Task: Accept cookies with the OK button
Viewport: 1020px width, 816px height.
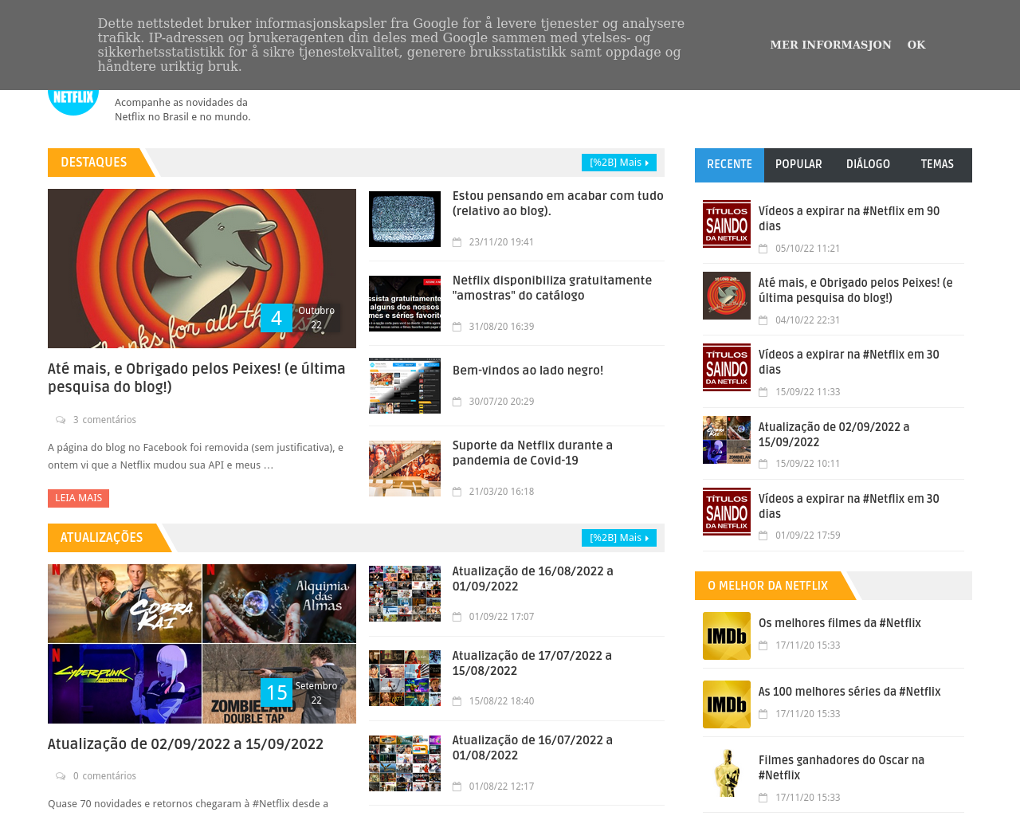Action: 916,45
